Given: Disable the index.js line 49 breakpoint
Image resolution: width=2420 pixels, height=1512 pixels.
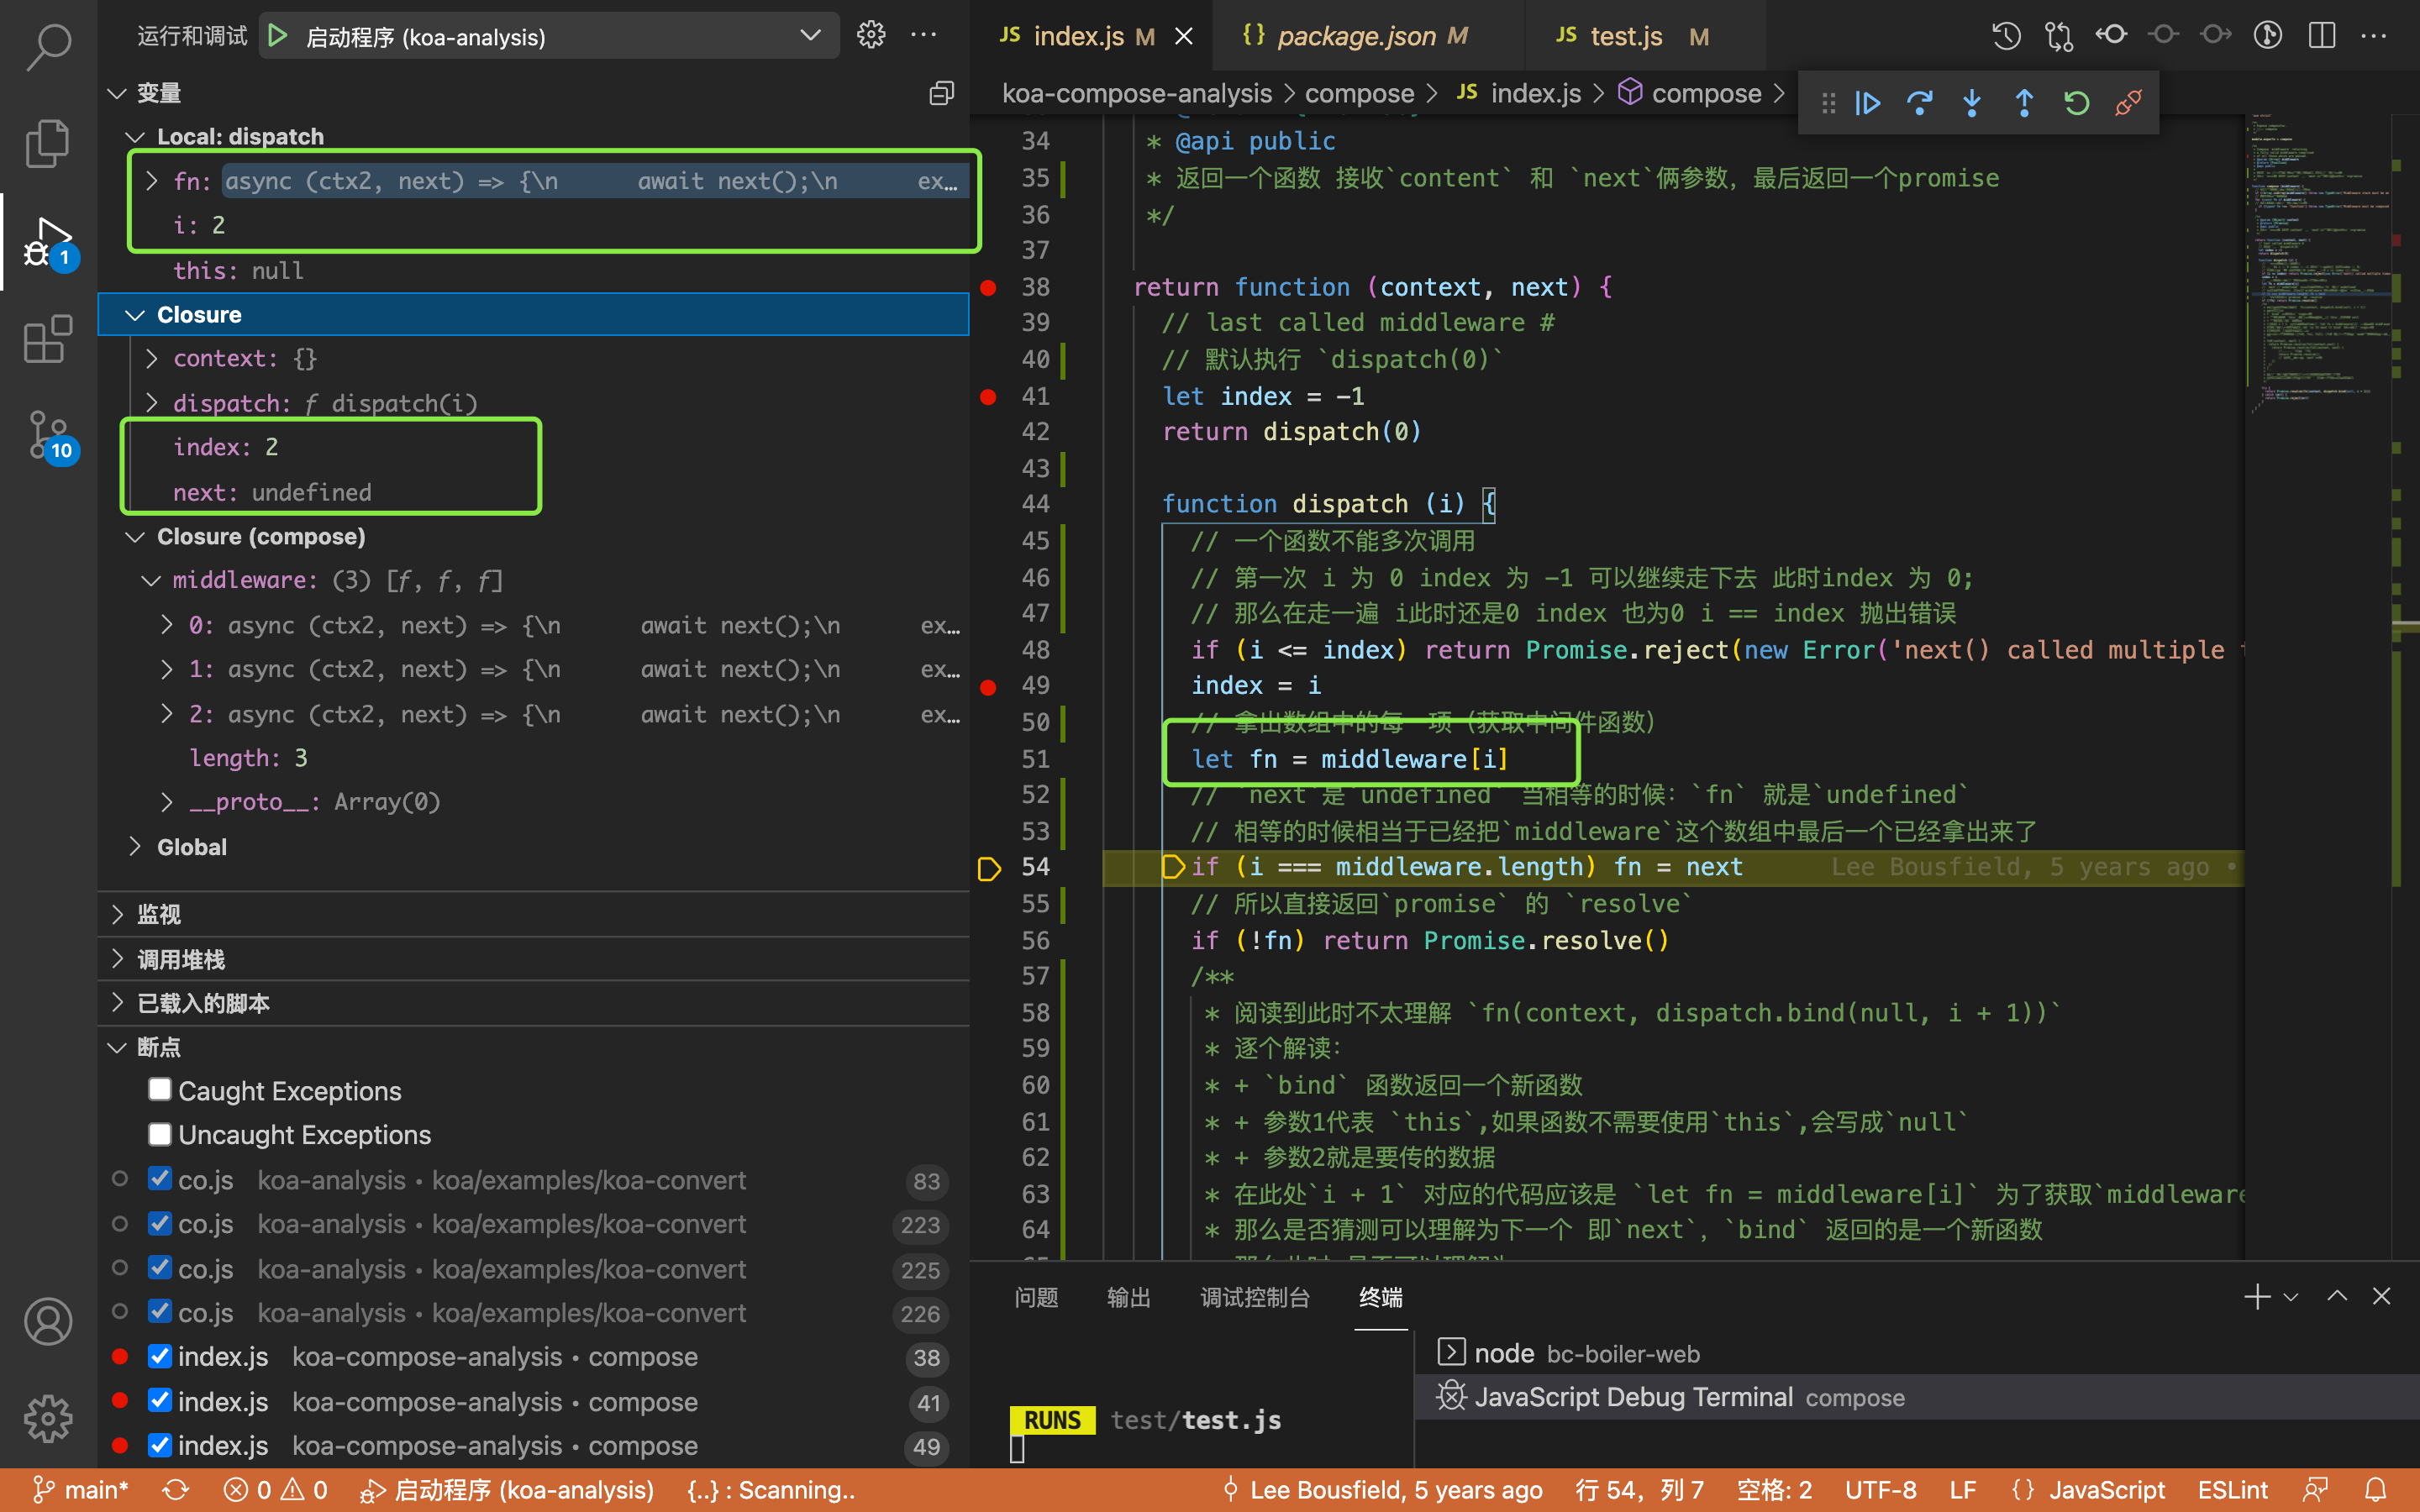Looking at the screenshot, I should tap(160, 1445).
